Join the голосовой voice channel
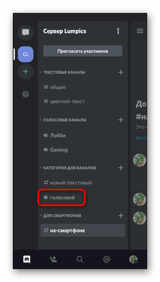 [62, 198]
